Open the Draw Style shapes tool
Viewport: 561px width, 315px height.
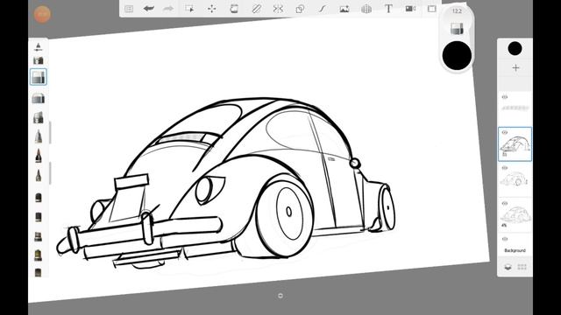[x=300, y=9]
